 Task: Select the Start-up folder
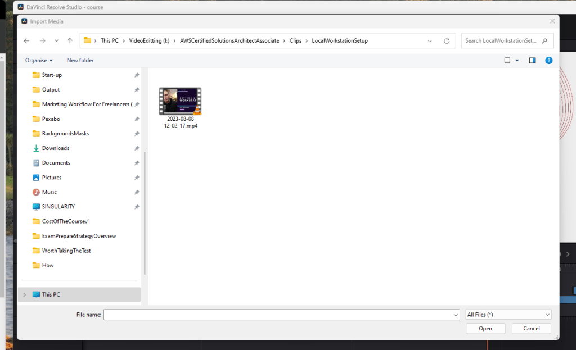pos(52,75)
